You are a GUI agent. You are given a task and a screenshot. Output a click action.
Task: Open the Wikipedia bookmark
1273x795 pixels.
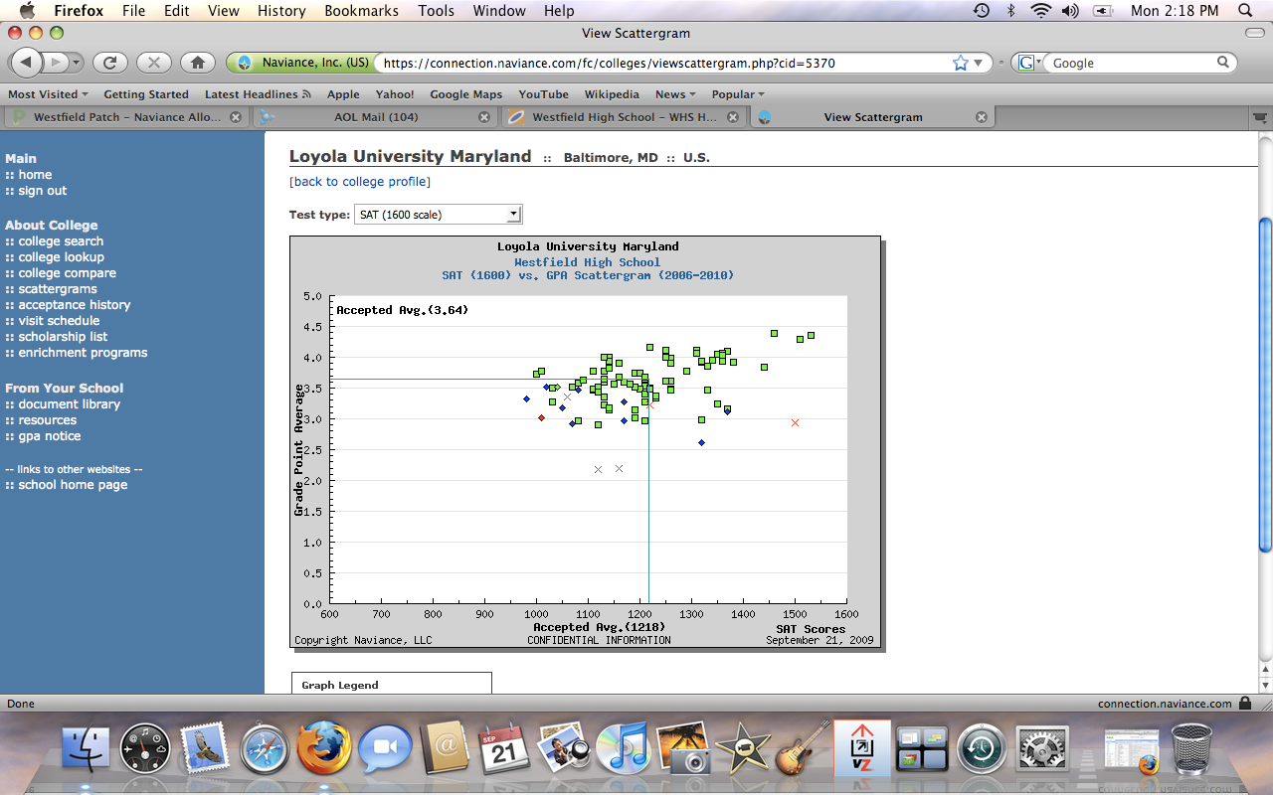click(612, 94)
